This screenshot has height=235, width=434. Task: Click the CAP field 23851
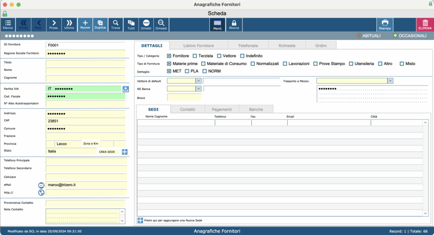click(x=86, y=121)
